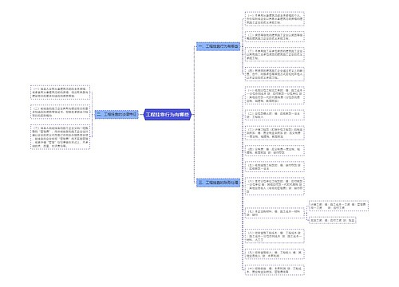This screenshot has width=399, height=287.
Task: Click accounting leaf (六) paying subcontractor
Action: [x=275, y=187]
